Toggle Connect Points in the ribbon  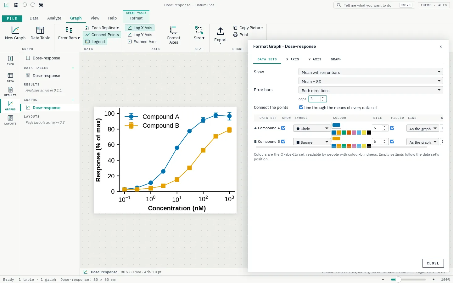pos(102,35)
